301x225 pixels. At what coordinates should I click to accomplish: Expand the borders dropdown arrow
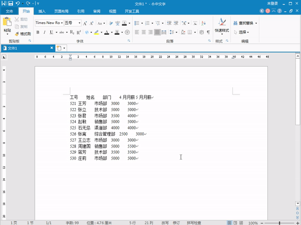point(195,32)
